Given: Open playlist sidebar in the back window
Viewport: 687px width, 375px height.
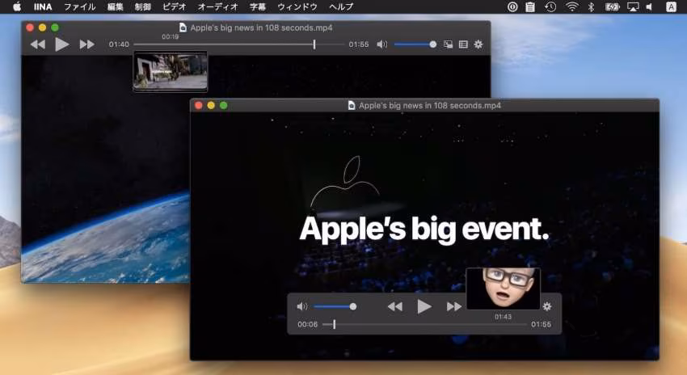Looking at the screenshot, I should pyautogui.click(x=463, y=44).
